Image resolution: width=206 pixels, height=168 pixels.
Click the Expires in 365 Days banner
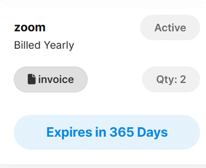[107, 132]
